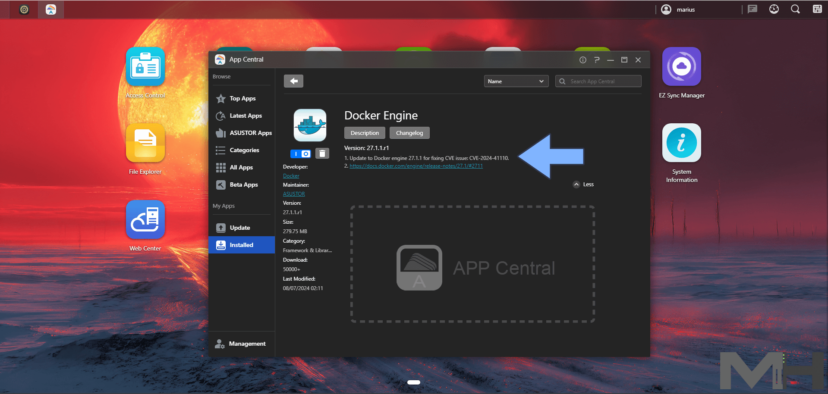Screen dimensions: 828x394
Task: Switch to the Description tab
Action: click(365, 133)
